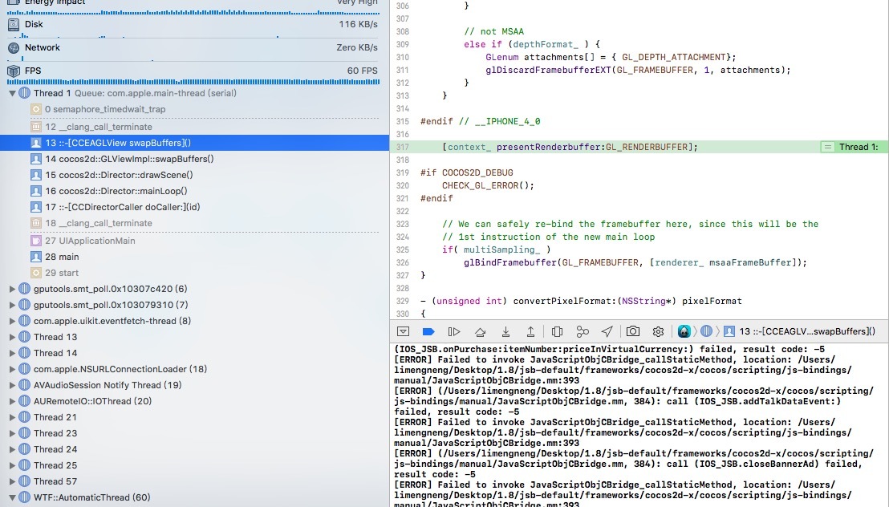The height and width of the screenshot is (507, 889).
Task: Click the person icon beside frame 28 main
Action: (36, 257)
